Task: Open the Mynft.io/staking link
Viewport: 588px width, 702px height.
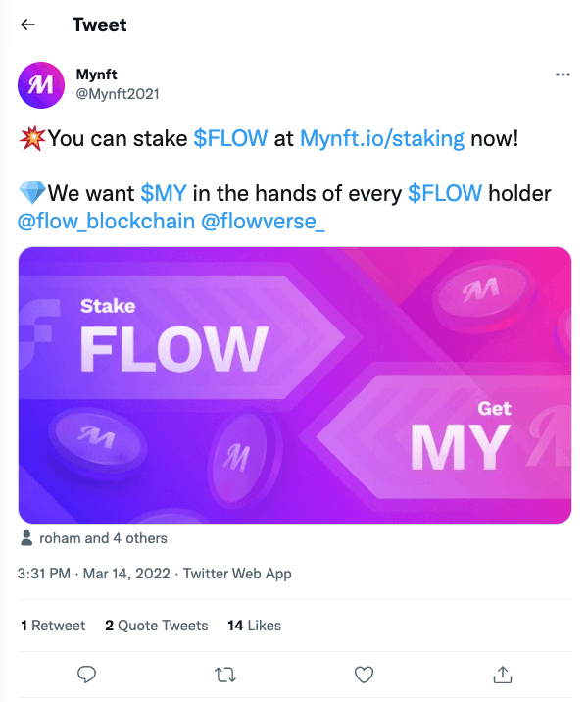Action: point(381,139)
